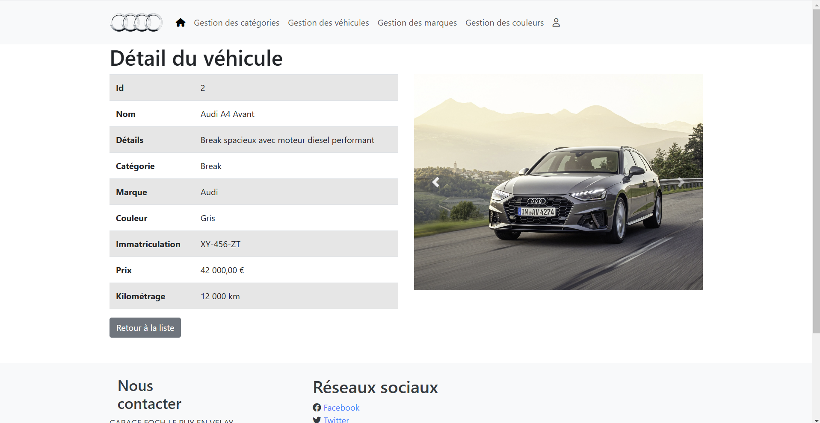The height and width of the screenshot is (423, 820).
Task: Click the Audi A4 Avant photo
Action: 558,182
